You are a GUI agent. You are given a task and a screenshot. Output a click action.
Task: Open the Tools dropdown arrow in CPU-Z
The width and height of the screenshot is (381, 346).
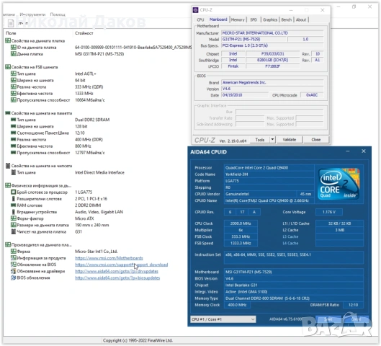[272, 140]
